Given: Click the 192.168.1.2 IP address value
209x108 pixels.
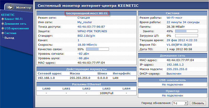Looking at the screenshot, I should click(175, 65).
